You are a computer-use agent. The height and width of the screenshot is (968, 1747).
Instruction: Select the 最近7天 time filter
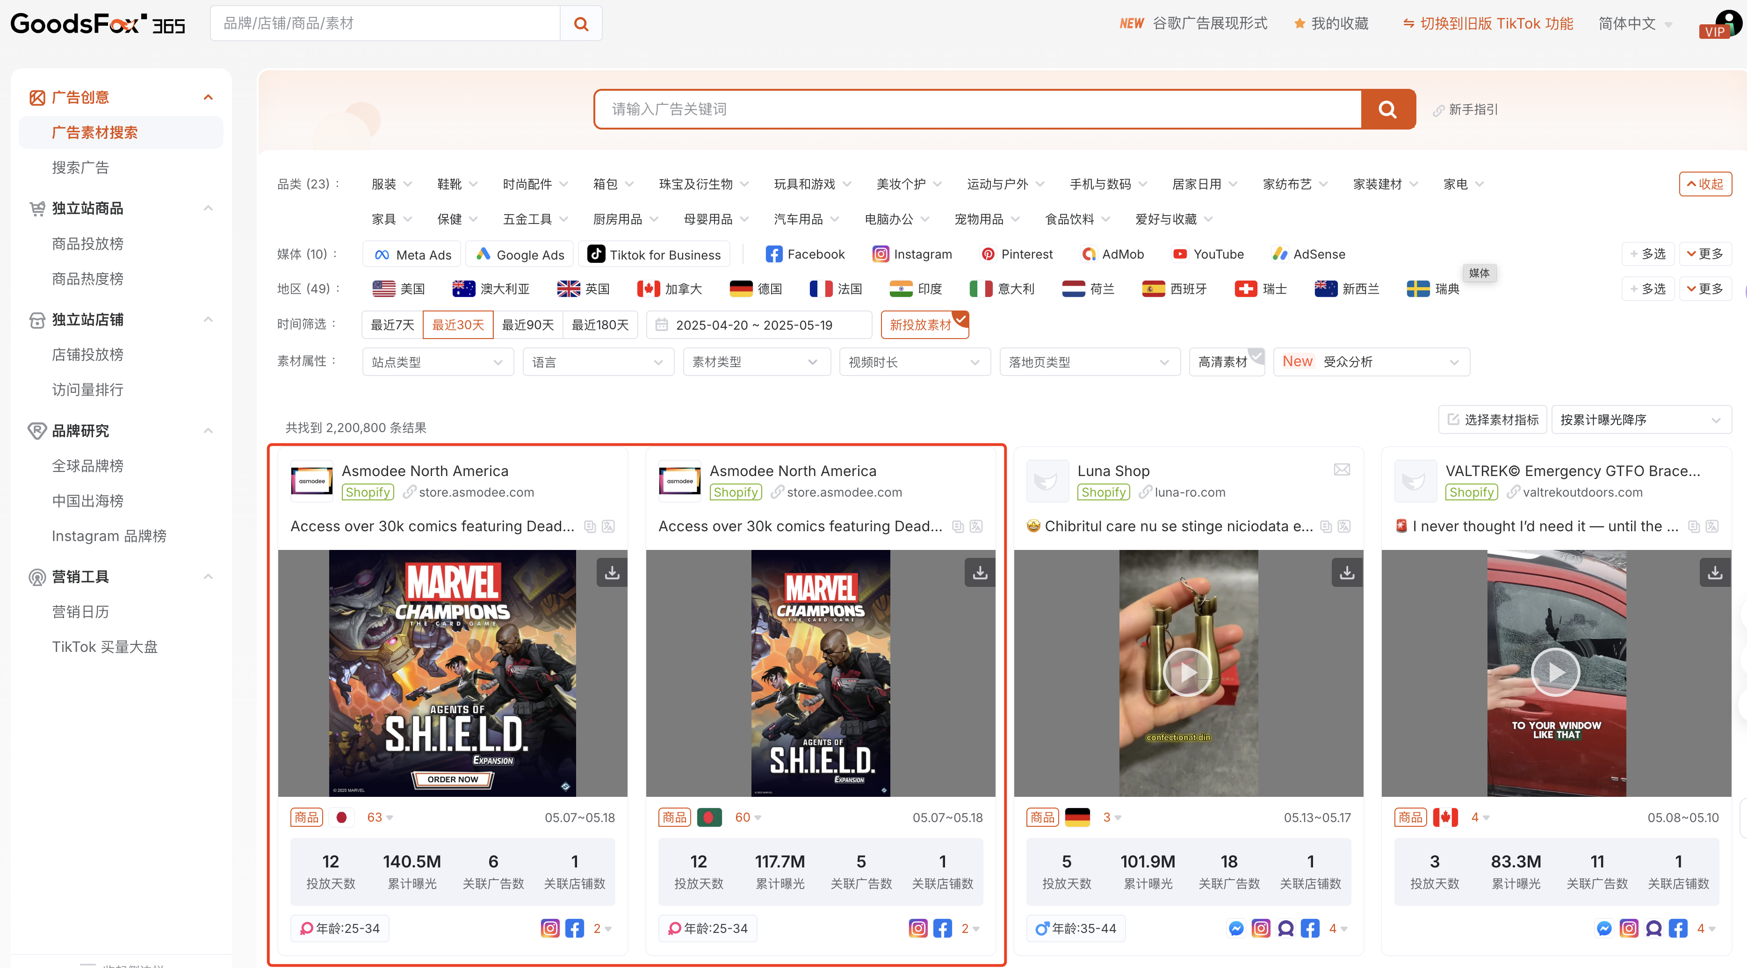(392, 325)
